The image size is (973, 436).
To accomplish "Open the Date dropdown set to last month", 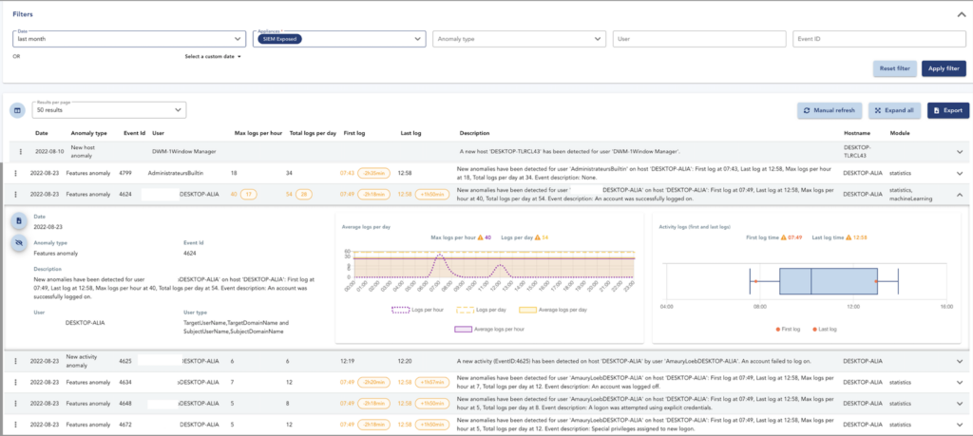I will [128, 38].
